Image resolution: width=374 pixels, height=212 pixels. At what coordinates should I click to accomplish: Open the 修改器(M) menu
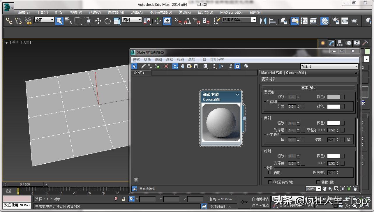(116, 13)
